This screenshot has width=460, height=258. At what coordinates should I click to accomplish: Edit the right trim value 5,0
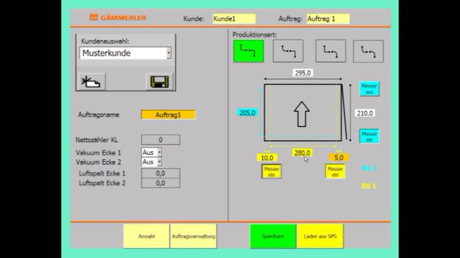tap(339, 158)
